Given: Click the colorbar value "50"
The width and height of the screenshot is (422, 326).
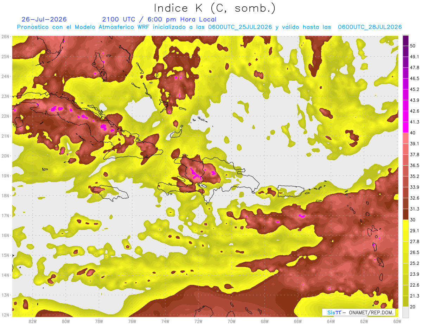Looking at the screenshot, I should (x=413, y=46).
